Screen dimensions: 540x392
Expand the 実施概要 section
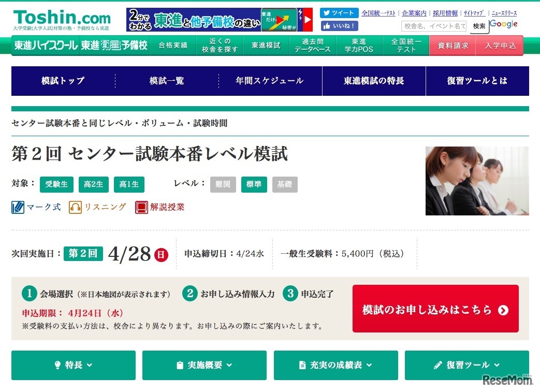[x=204, y=365]
